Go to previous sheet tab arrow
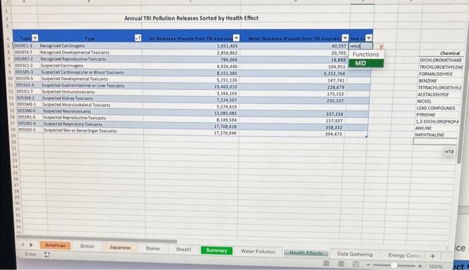This screenshot has width=469, height=270. point(23,245)
